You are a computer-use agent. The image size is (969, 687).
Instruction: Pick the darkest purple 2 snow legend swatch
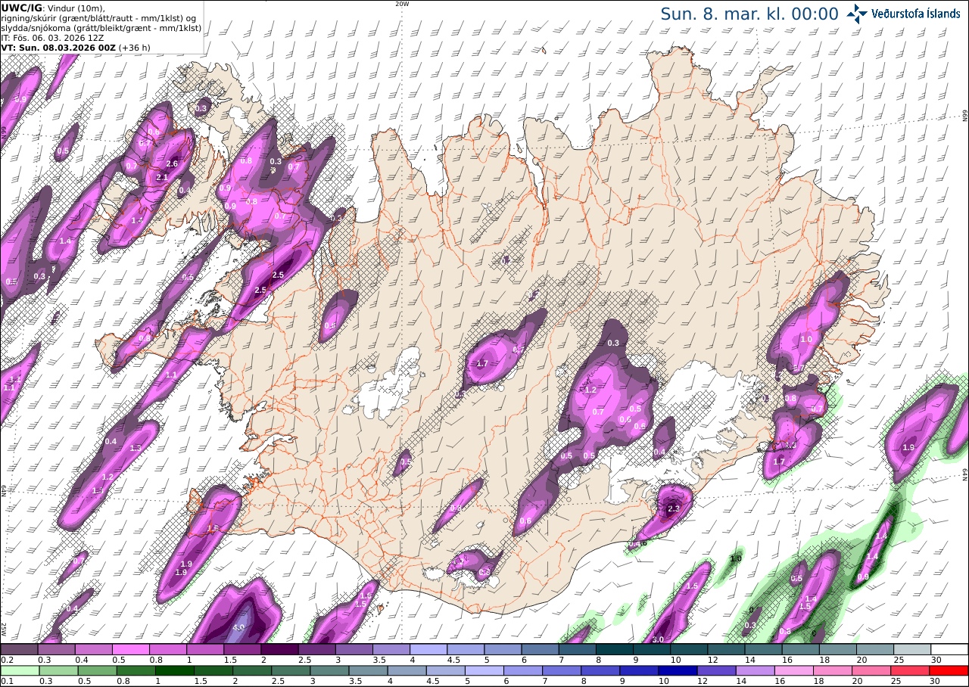tap(279, 649)
